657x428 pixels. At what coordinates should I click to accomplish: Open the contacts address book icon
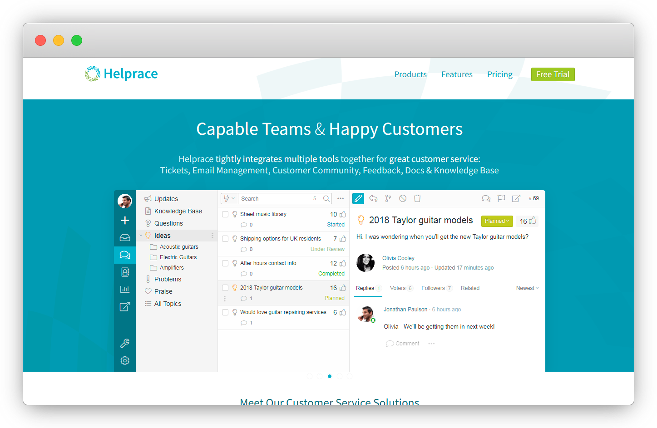pyautogui.click(x=125, y=272)
